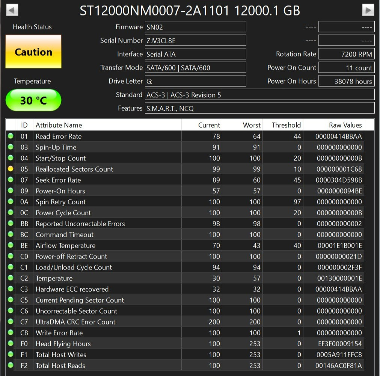Click the green status dot for Power Cycle Count
The image size is (380, 376).
(11, 212)
